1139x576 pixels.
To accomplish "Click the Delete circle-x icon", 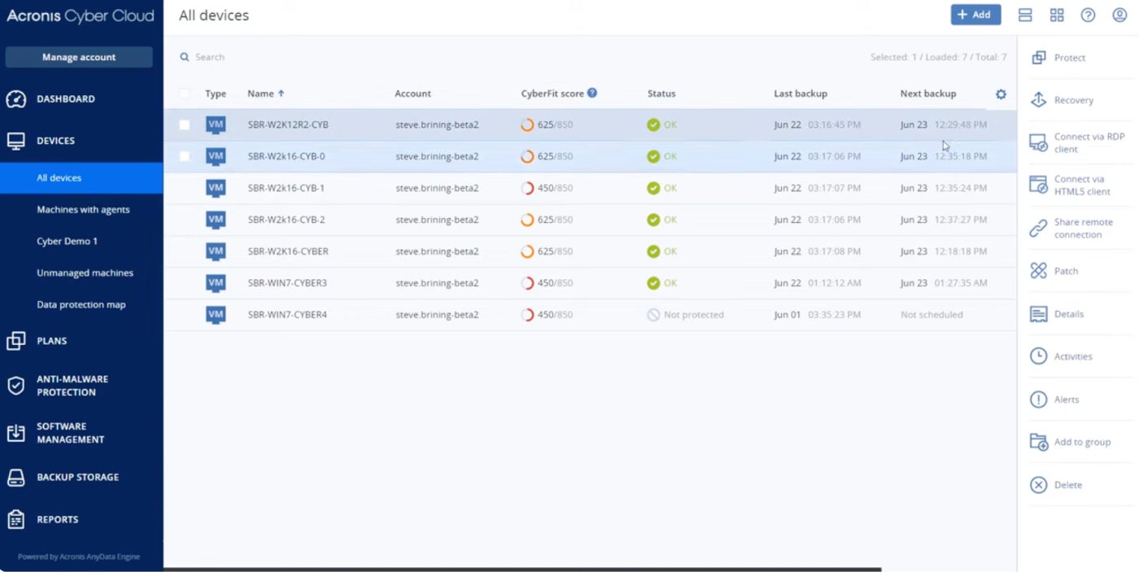I will [x=1039, y=485].
